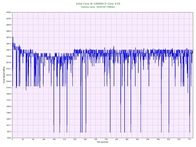Click the 126 time axis label
The image size is (196, 147).
tap(44, 139)
